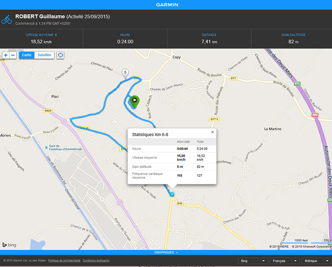Switch map to Carte view

coord(27,55)
